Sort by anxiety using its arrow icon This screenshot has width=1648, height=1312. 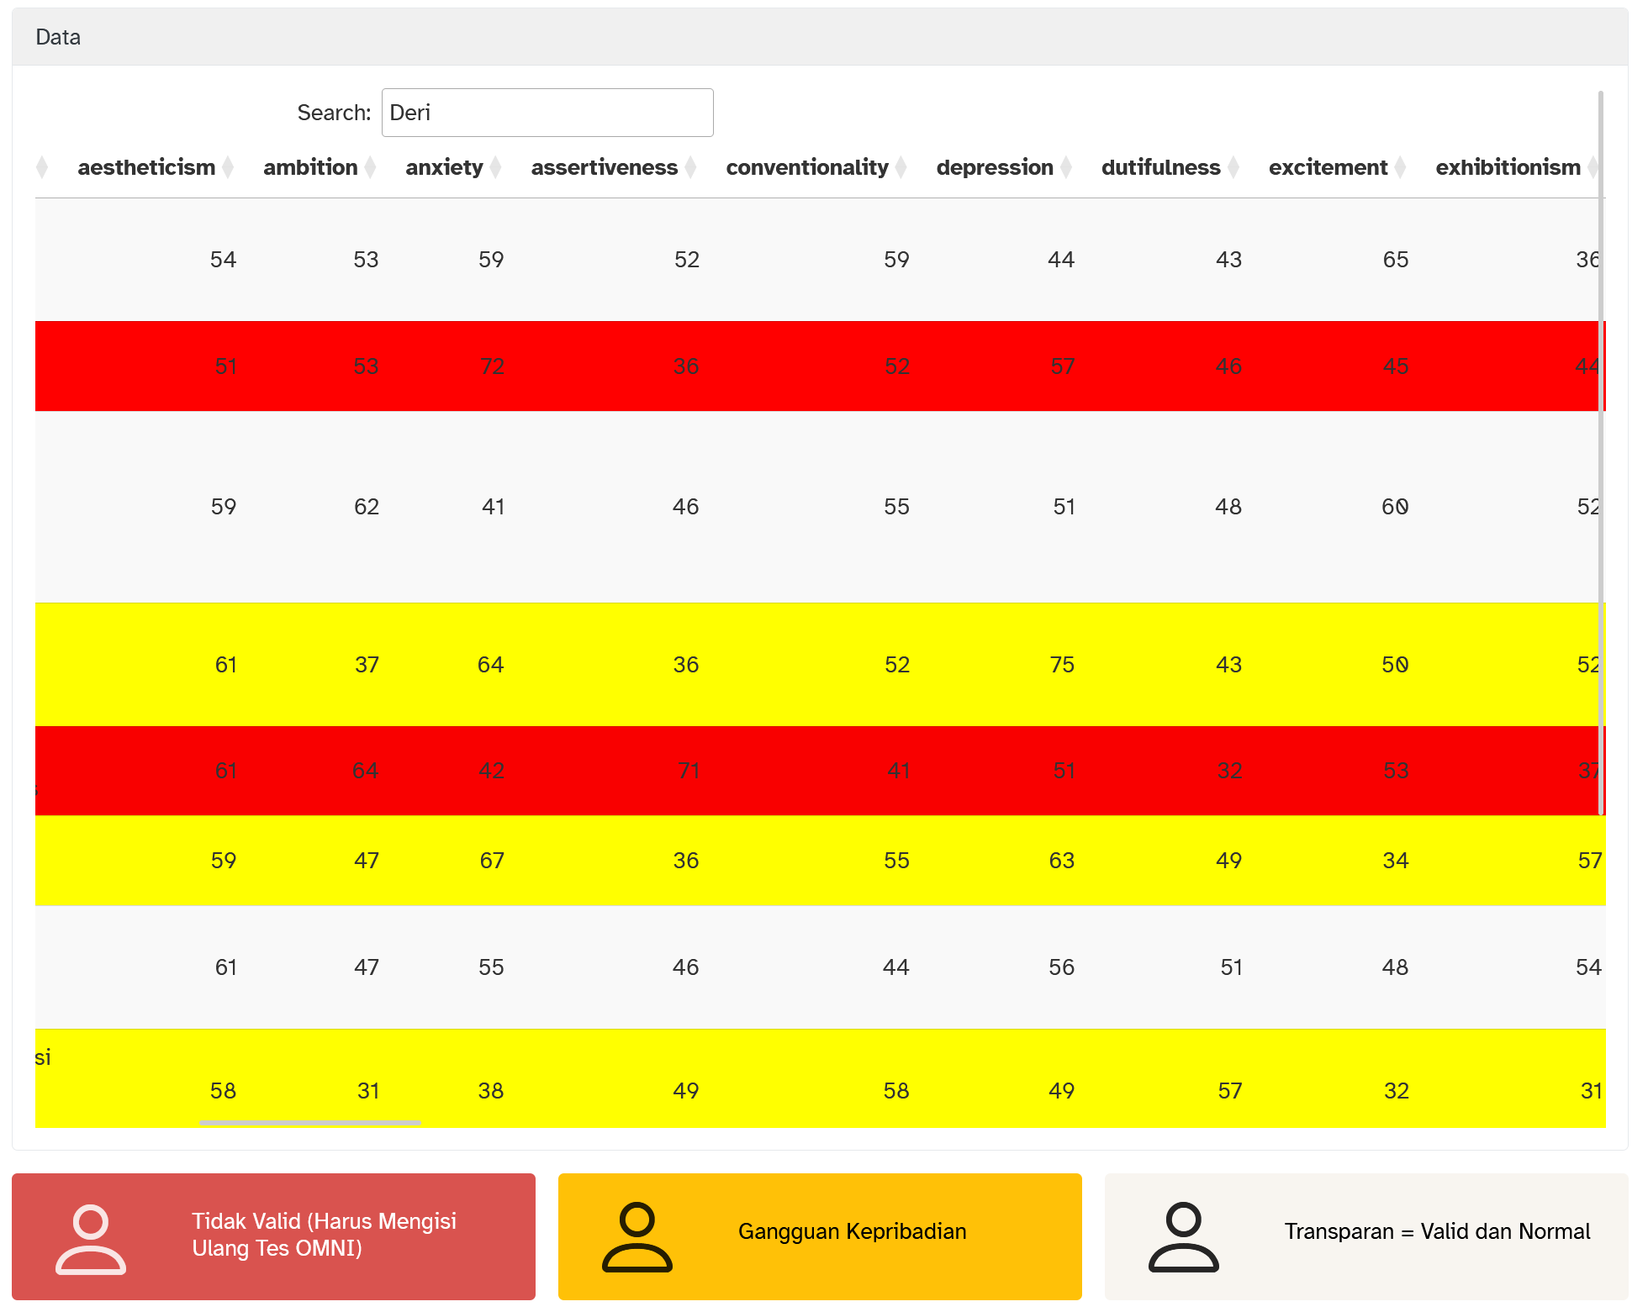496,167
